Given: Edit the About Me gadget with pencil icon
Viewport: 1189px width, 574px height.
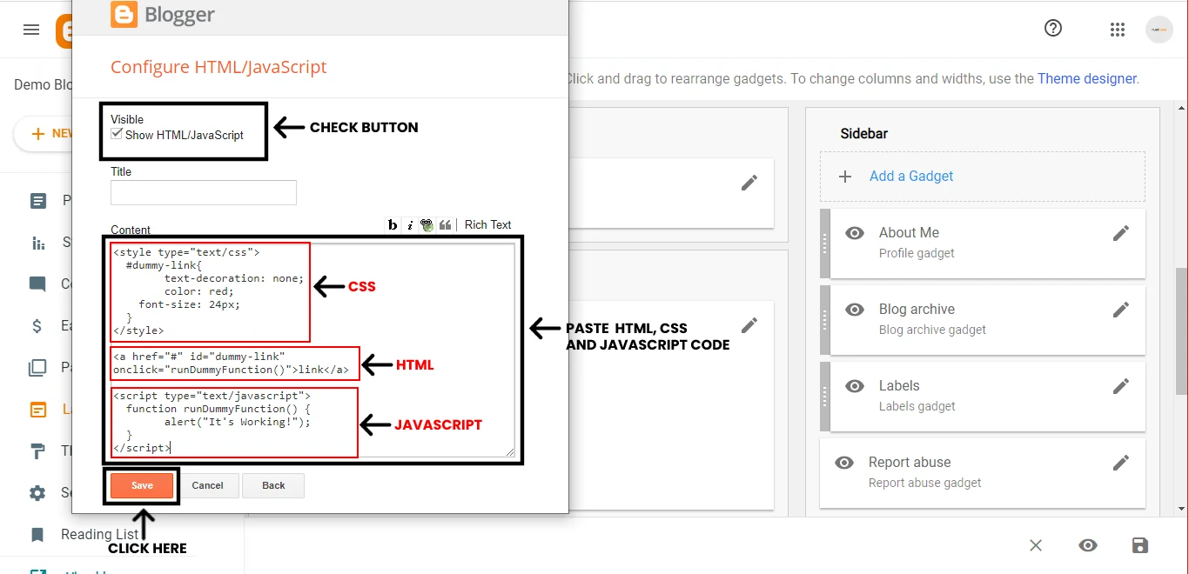Looking at the screenshot, I should point(1121,232).
